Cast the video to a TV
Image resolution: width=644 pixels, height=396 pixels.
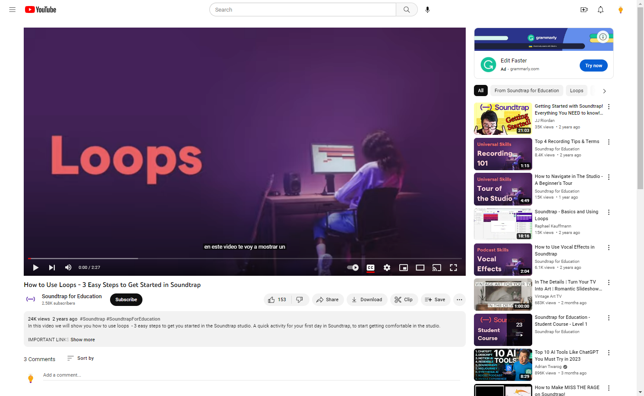point(437,268)
